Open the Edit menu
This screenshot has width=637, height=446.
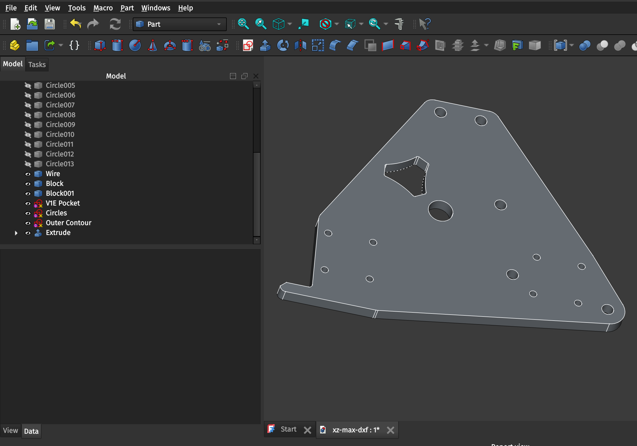point(31,8)
